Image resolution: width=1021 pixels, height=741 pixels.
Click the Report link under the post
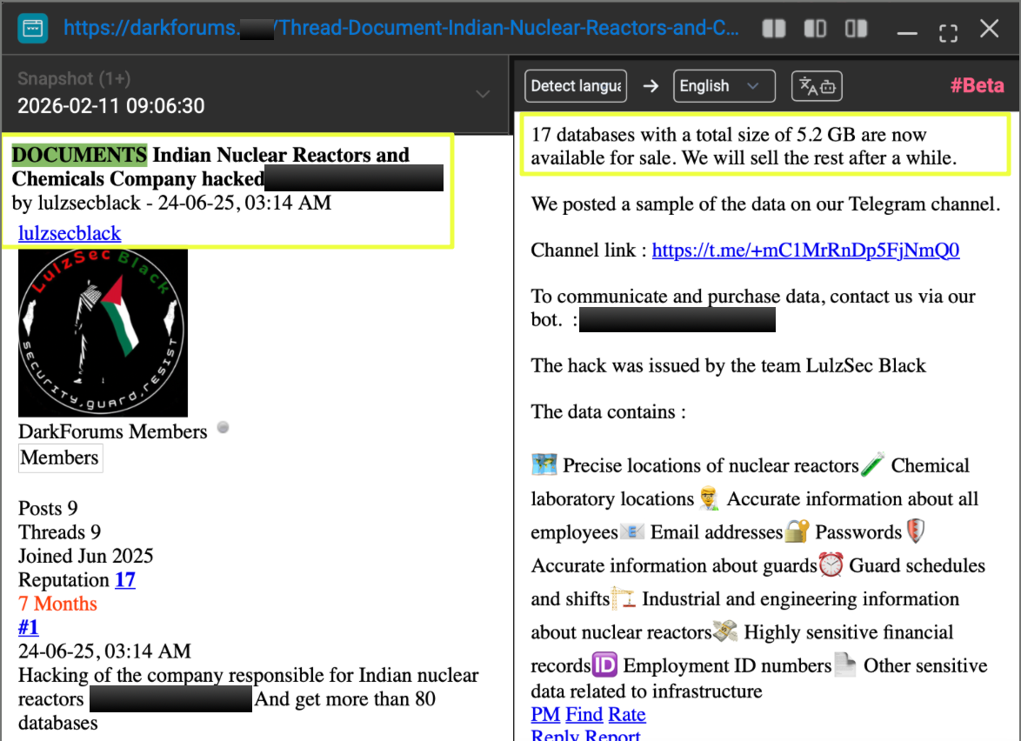click(612, 735)
